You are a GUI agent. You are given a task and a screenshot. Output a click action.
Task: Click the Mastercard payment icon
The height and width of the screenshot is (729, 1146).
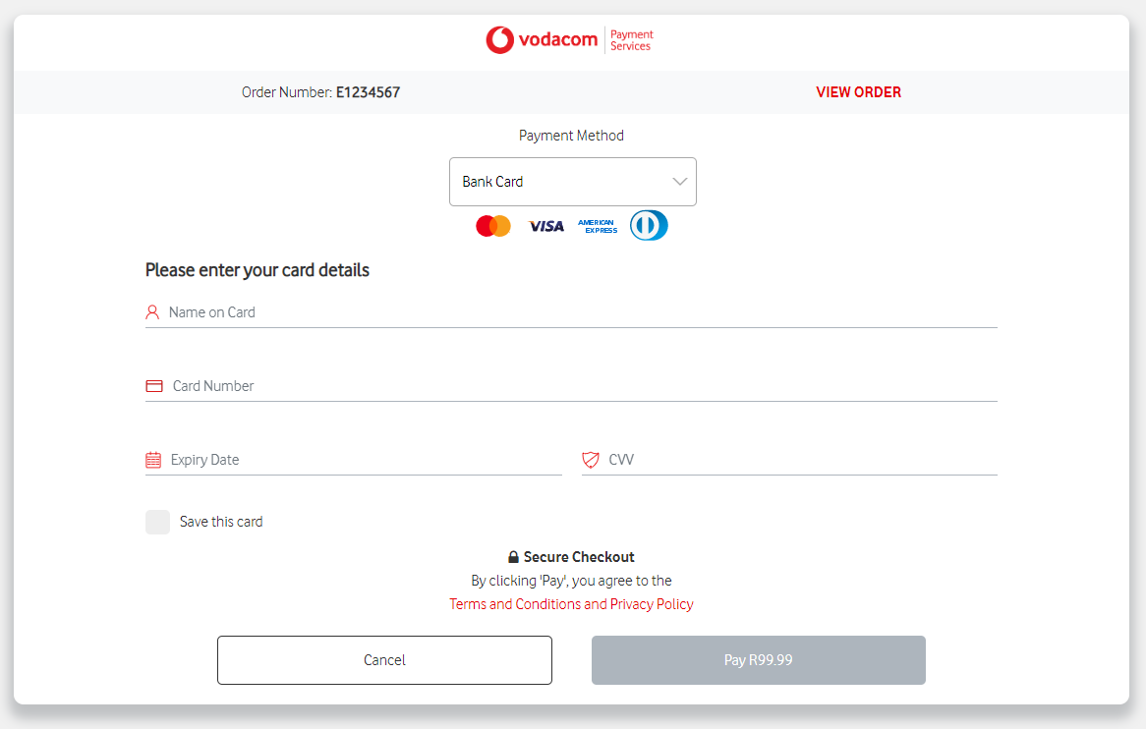[492, 225]
